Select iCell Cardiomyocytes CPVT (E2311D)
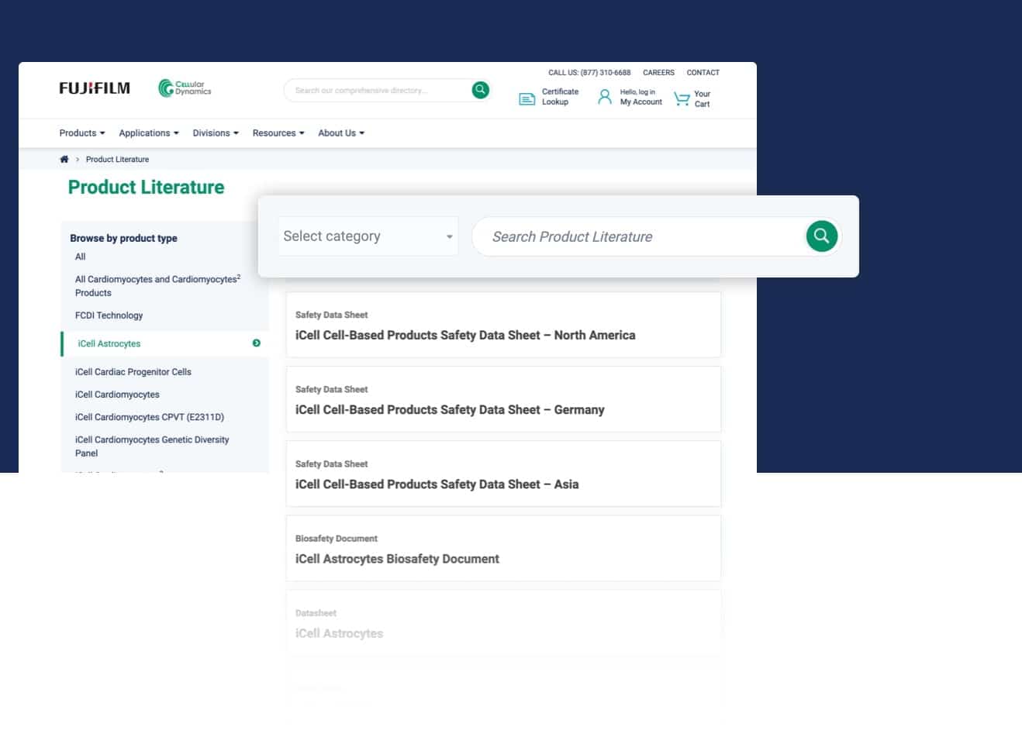 click(150, 417)
